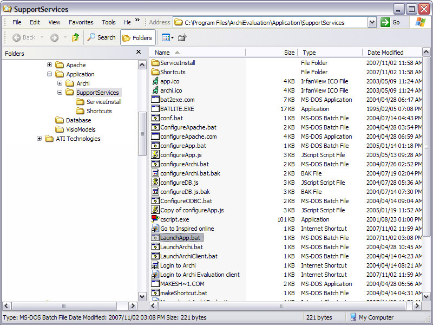Sort by Date Modified column header
This screenshot has width=433, height=325.
pyautogui.click(x=385, y=53)
